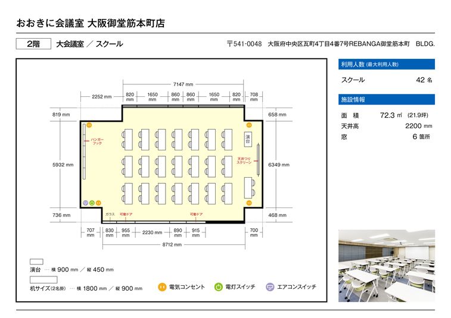Click the 横 900 mm / 縦 450 mm podium size
451x318 pixels.
tap(83, 269)
